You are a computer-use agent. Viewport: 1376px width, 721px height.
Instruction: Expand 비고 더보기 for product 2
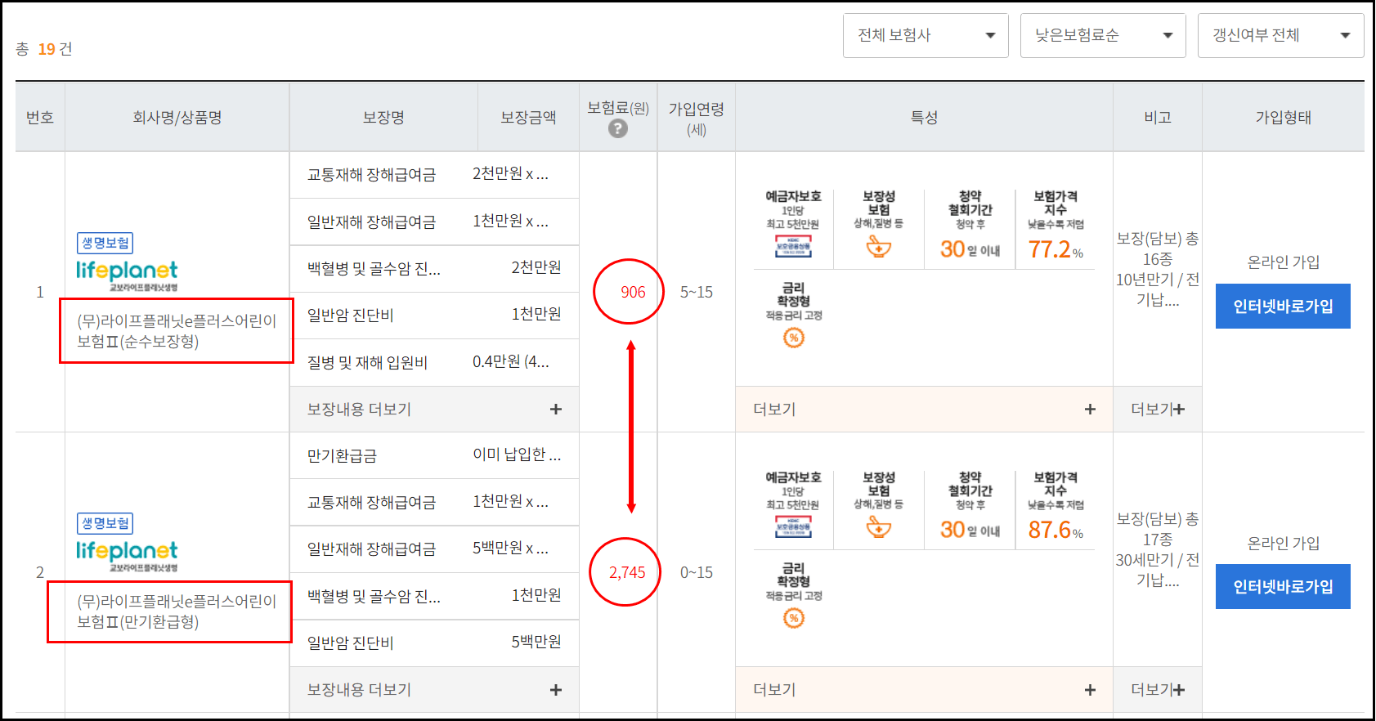[x=1158, y=689]
